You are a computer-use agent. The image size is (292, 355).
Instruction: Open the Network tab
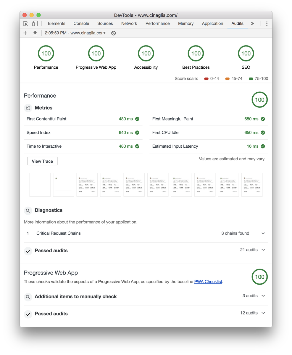(x=129, y=24)
